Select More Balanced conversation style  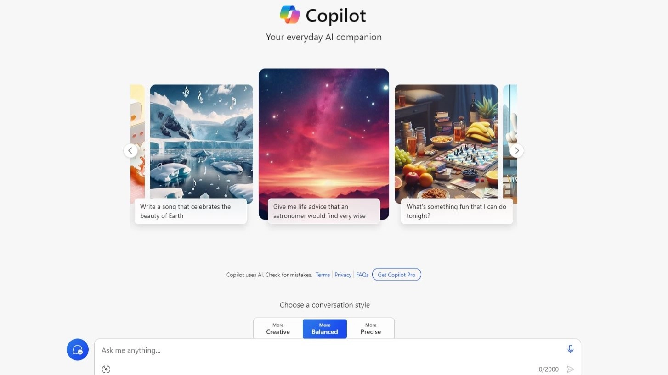click(325, 329)
